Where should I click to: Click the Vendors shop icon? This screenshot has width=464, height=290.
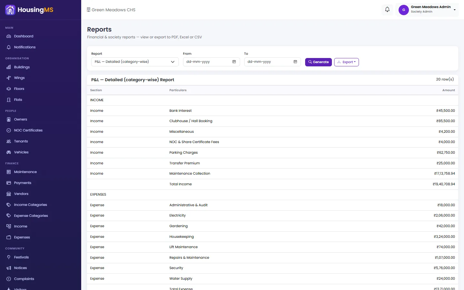9,194
